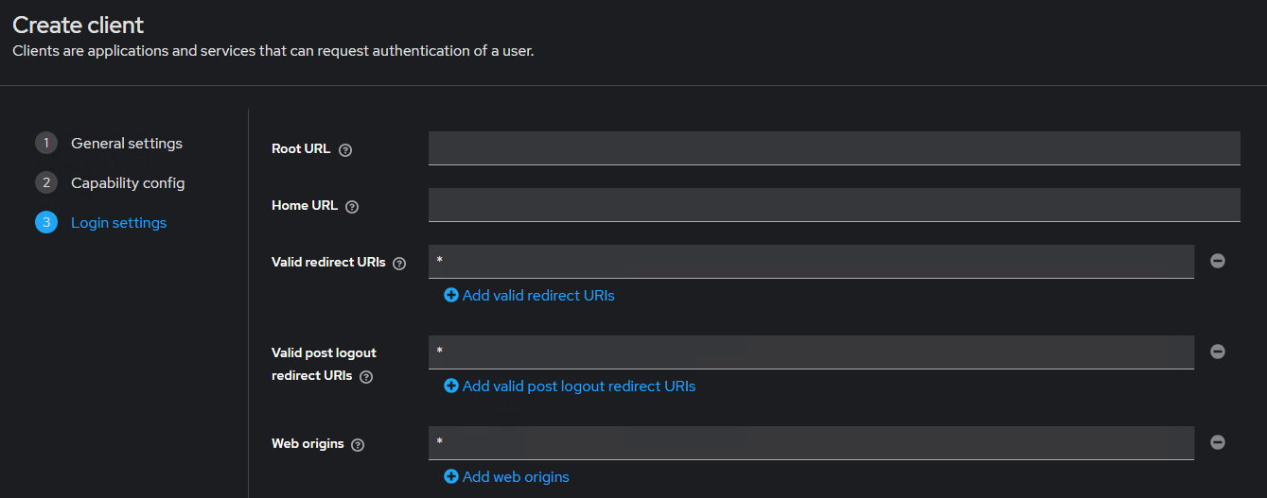Focus the Root URL input field
Image resolution: width=1267 pixels, height=498 pixels.
[834, 148]
